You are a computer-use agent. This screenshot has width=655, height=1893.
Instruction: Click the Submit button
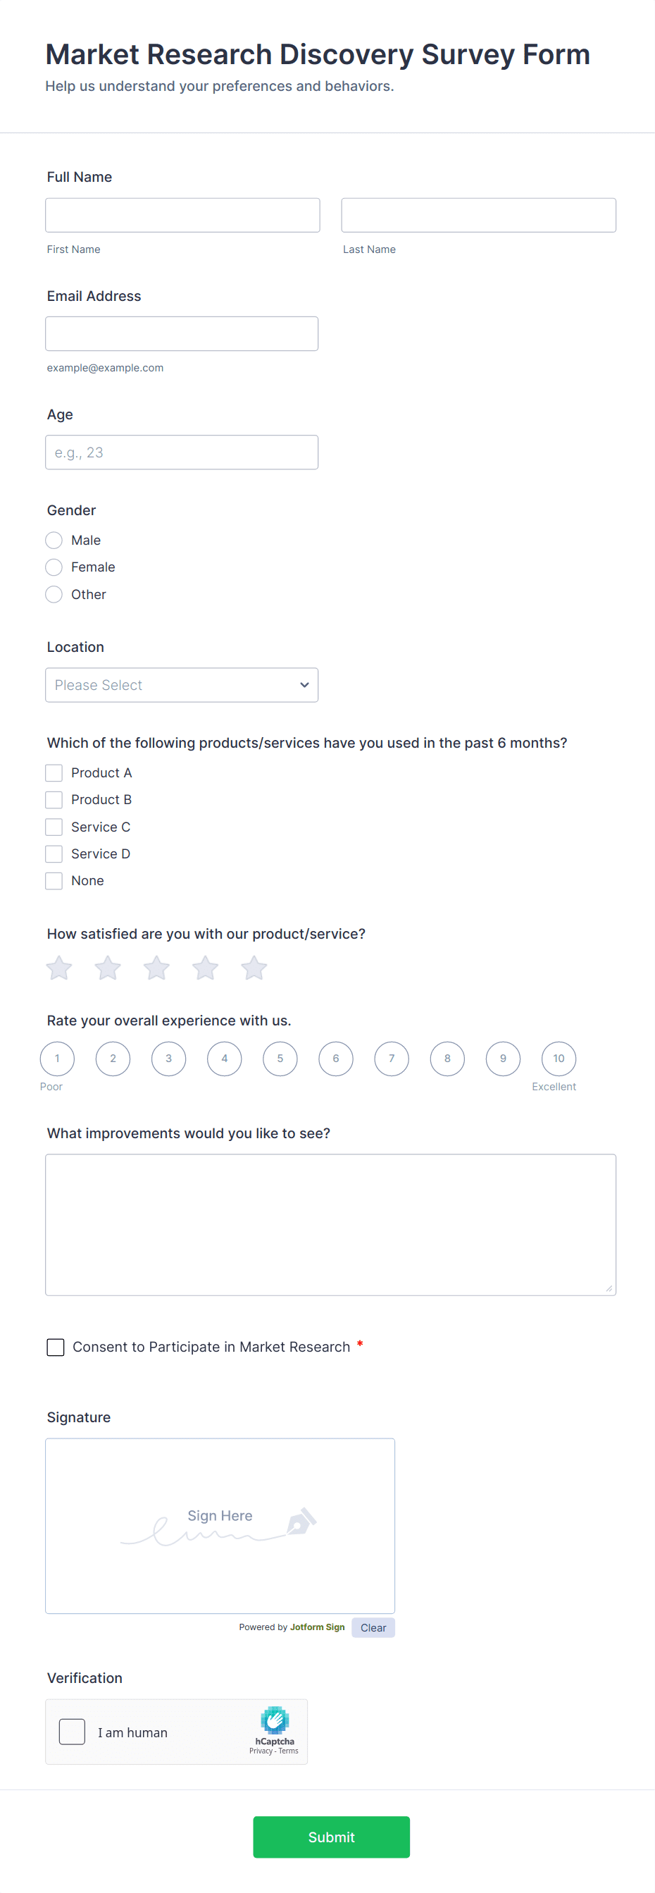tap(331, 1837)
